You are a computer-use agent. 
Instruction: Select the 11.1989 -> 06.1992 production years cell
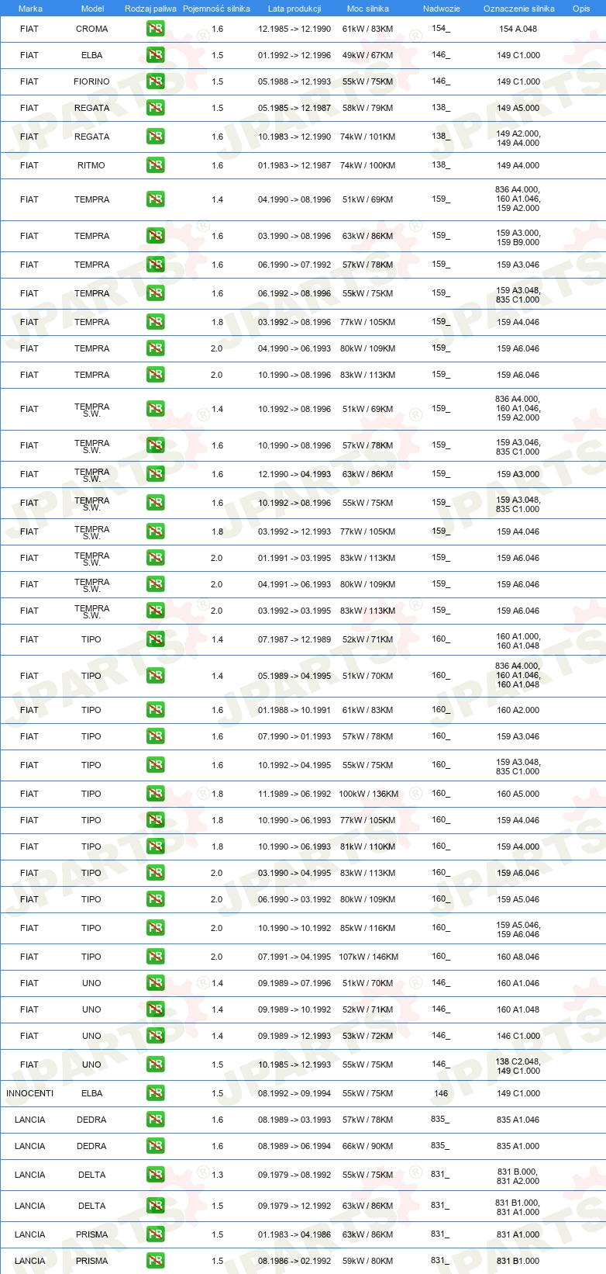(294, 794)
